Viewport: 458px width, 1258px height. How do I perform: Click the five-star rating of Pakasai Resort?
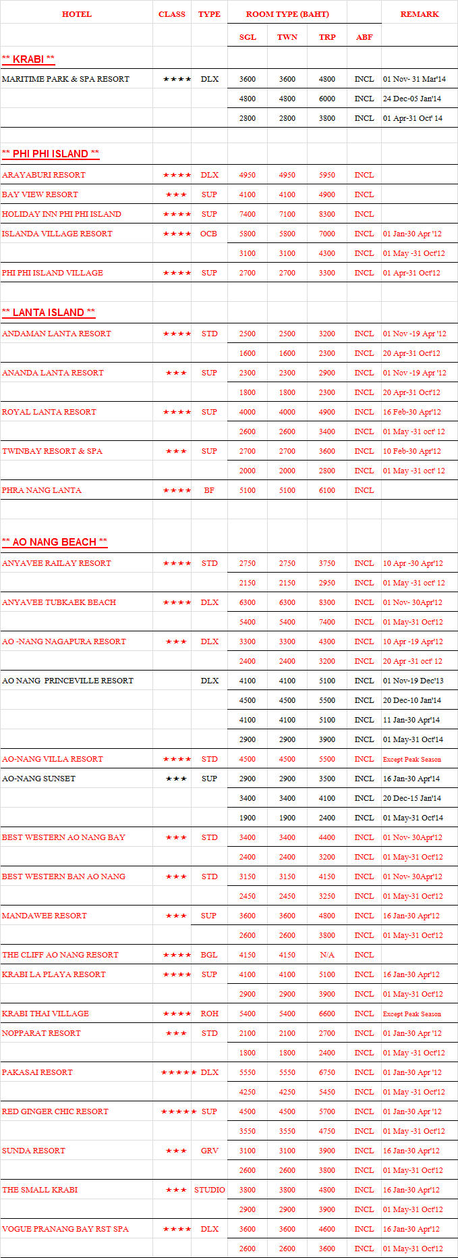tap(179, 1072)
